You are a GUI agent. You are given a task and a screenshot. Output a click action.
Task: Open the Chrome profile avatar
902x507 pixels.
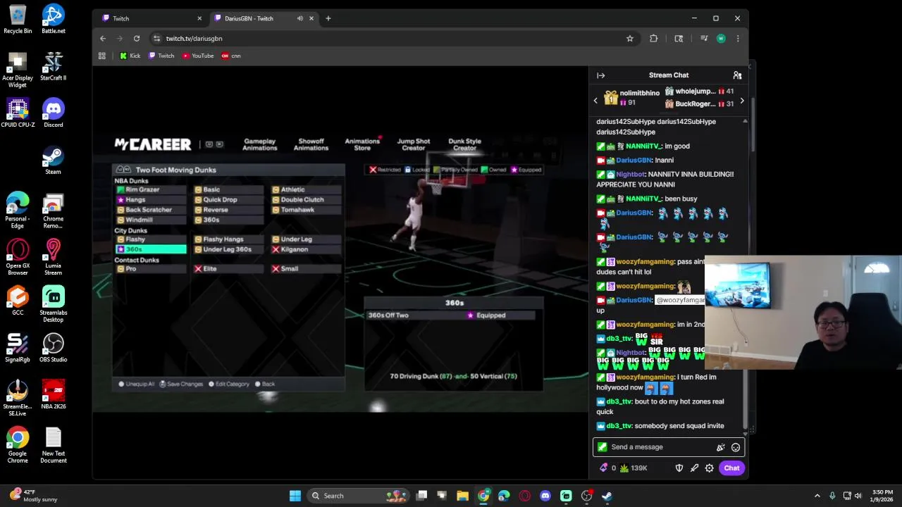(721, 39)
